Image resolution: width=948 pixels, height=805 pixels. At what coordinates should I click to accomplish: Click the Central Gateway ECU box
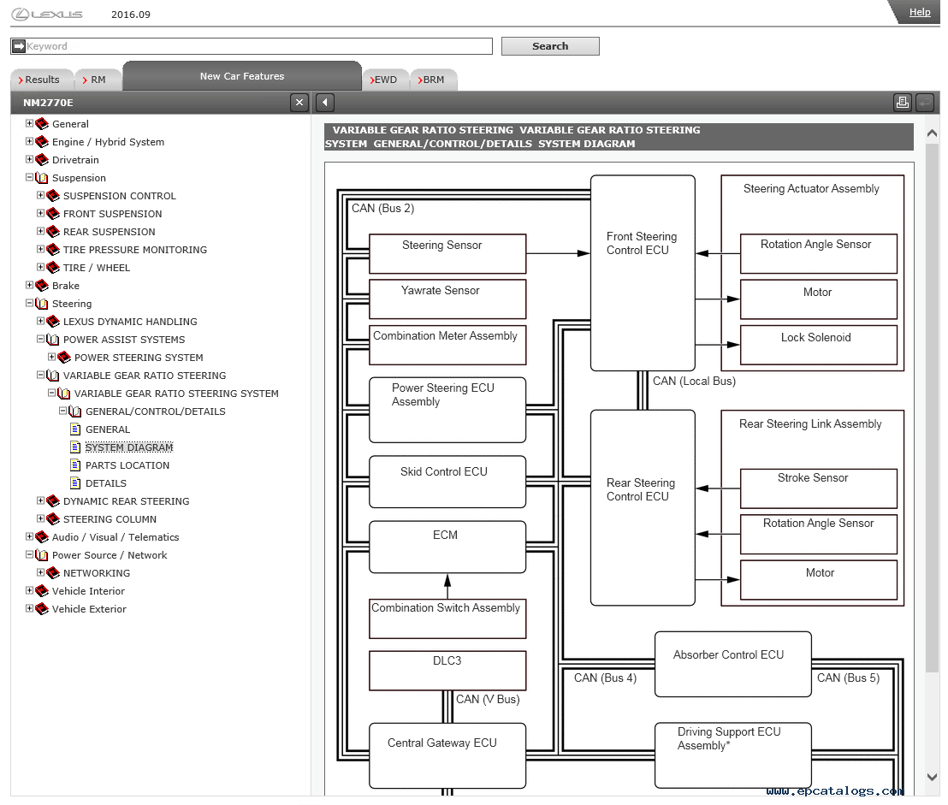[447, 755]
